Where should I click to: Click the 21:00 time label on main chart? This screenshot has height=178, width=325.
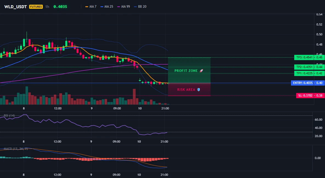(165, 108)
